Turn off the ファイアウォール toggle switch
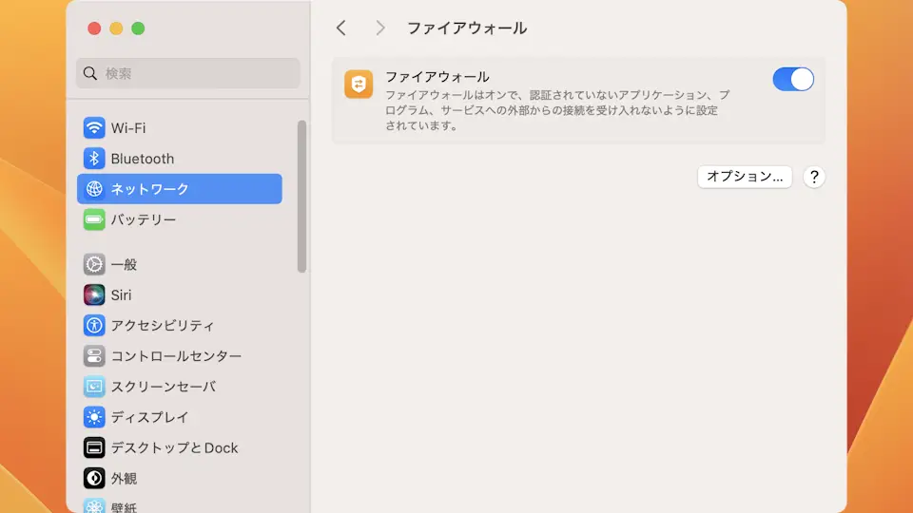 click(793, 79)
